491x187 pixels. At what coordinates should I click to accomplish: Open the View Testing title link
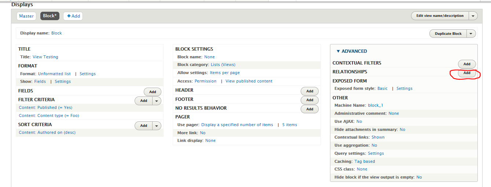click(x=45, y=57)
